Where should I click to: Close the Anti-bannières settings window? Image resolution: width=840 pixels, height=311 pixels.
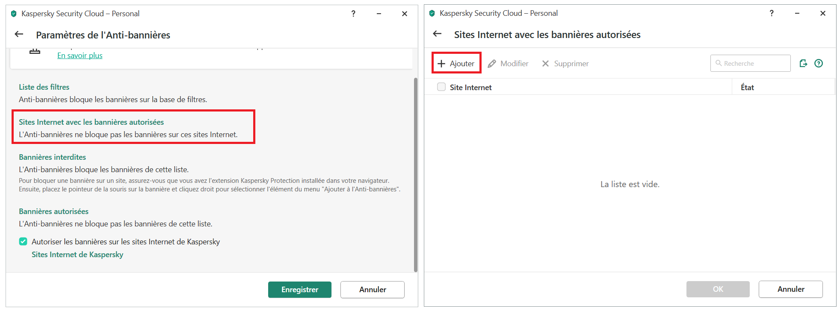click(x=405, y=14)
